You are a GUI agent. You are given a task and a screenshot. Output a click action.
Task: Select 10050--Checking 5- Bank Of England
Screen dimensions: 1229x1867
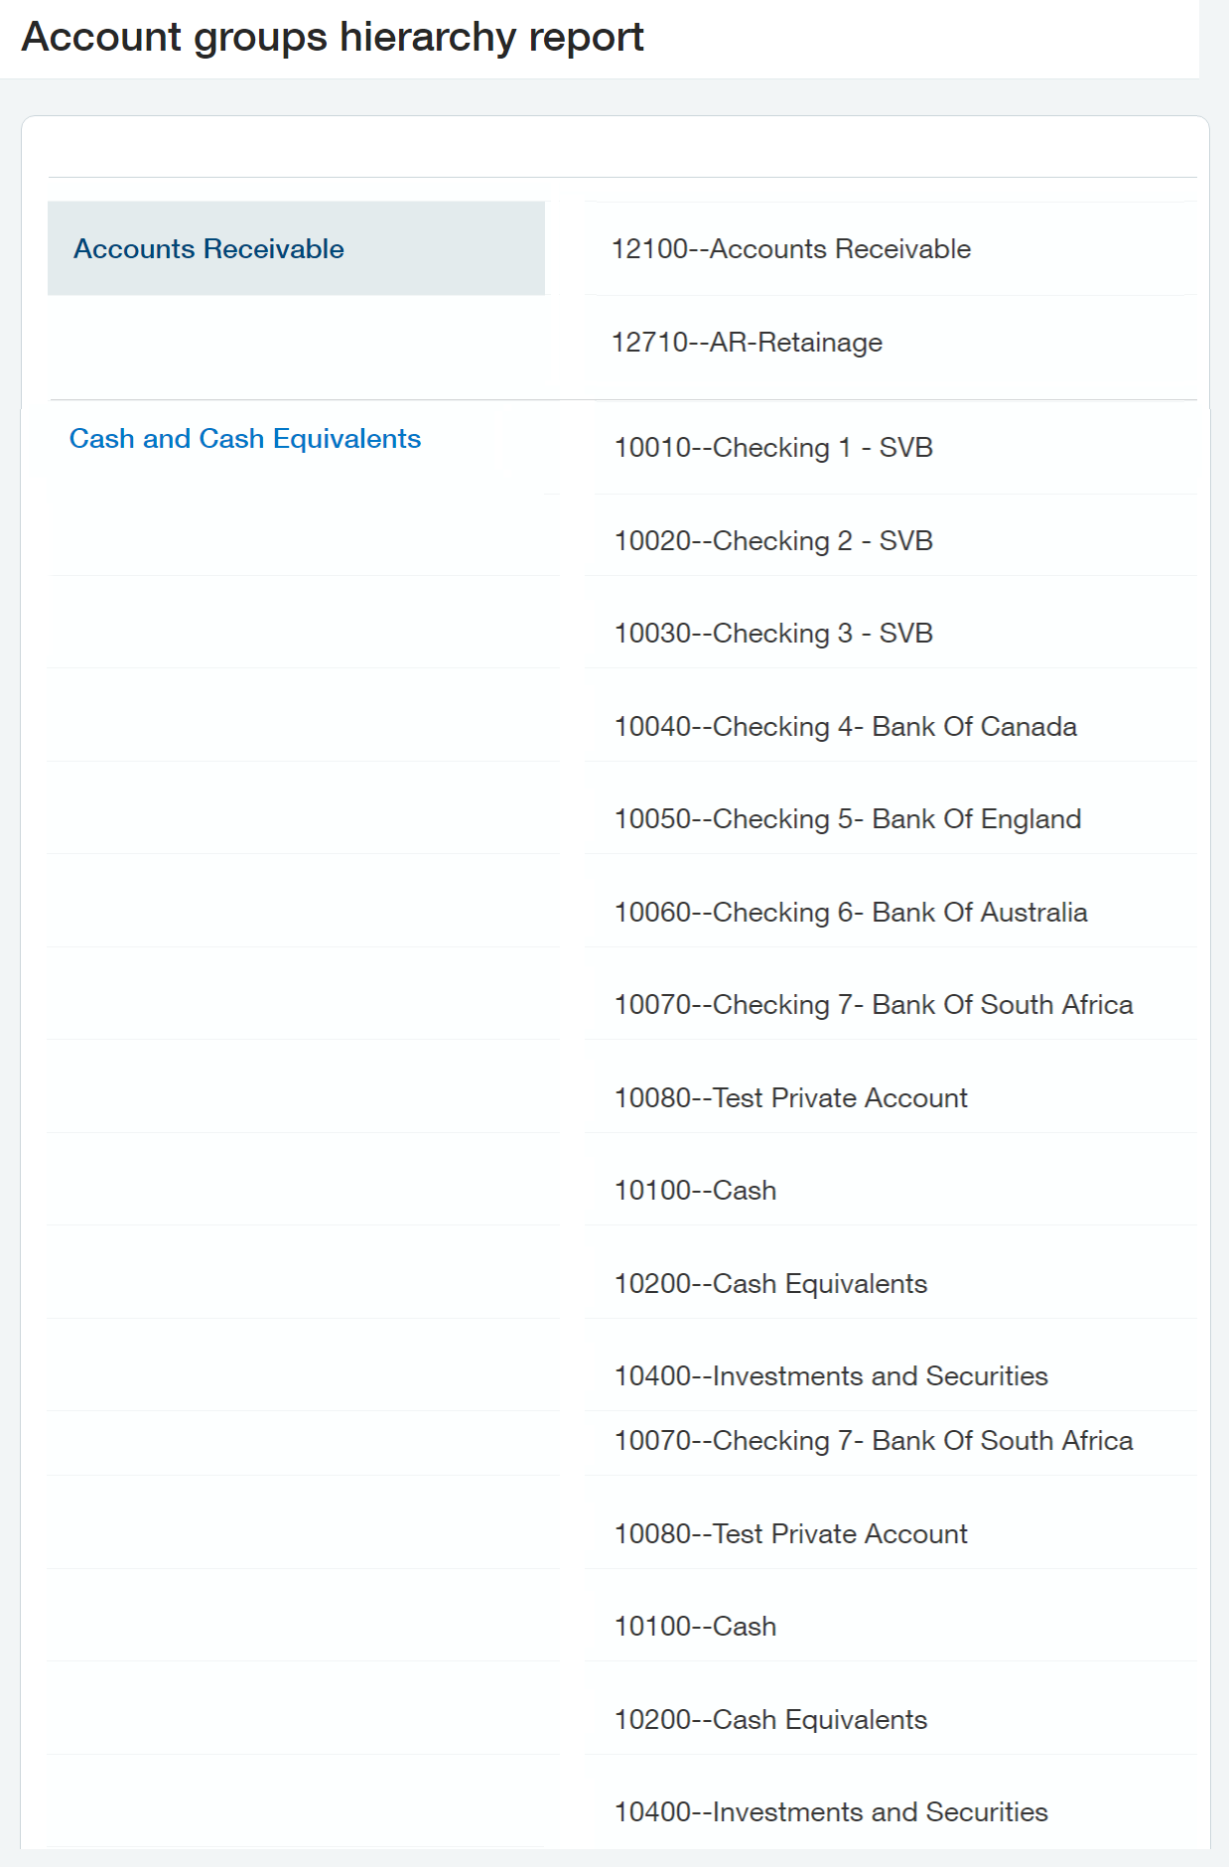890,819
